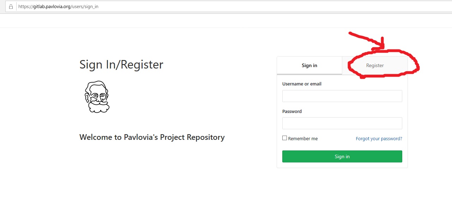The image size is (452, 208).
Task: Focus the Username or email input field
Action: click(342, 96)
